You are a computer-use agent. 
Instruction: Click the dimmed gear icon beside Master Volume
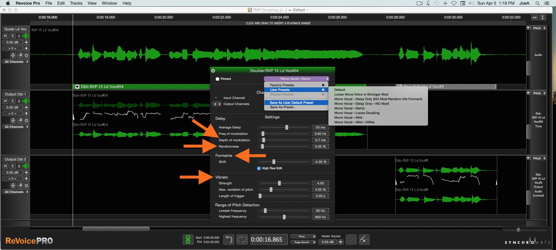click(351, 240)
